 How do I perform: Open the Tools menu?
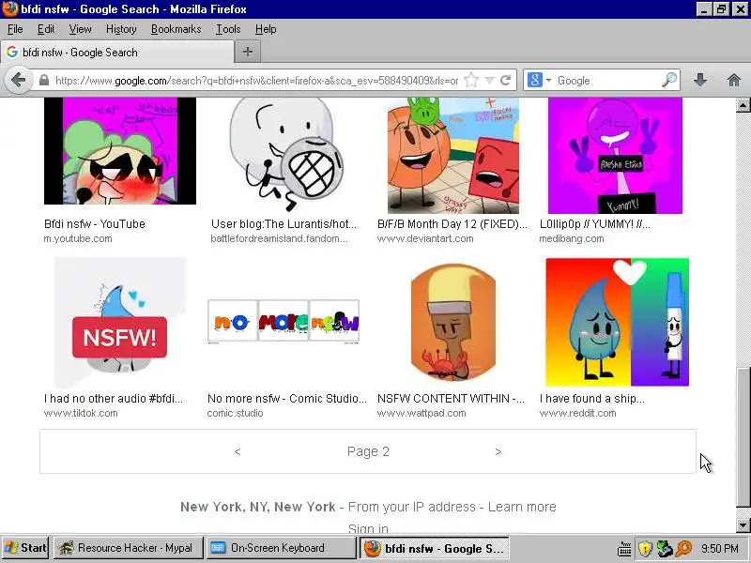point(228,29)
